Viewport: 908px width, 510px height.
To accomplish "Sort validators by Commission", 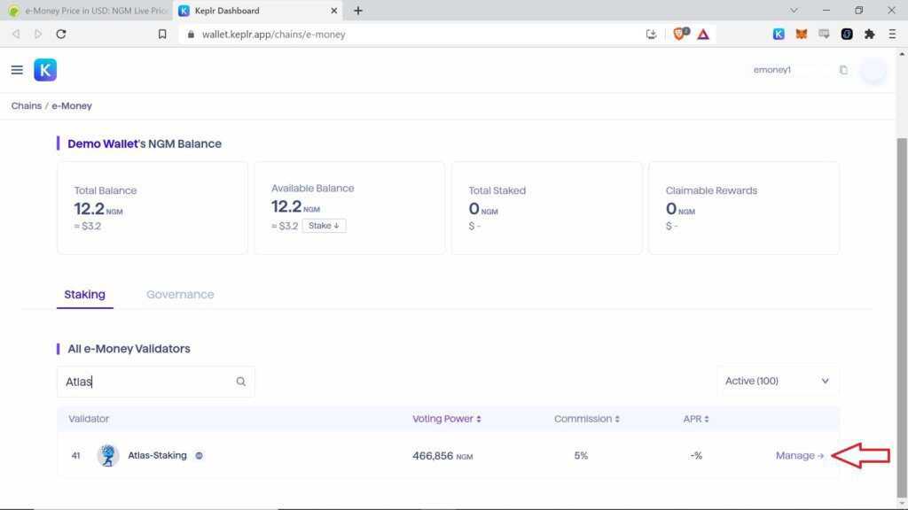I will click(x=587, y=419).
